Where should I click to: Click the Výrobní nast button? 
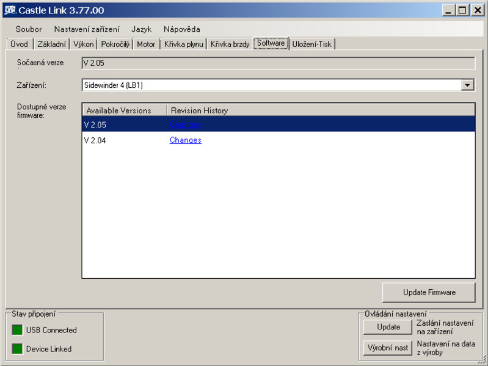[x=388, y=348]
